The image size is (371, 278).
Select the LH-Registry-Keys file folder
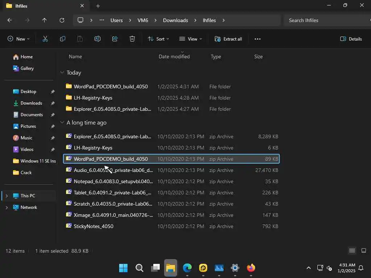coord(171,98)
